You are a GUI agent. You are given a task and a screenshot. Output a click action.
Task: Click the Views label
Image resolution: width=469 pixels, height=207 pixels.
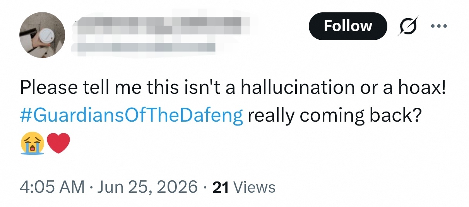click(255, 187)
